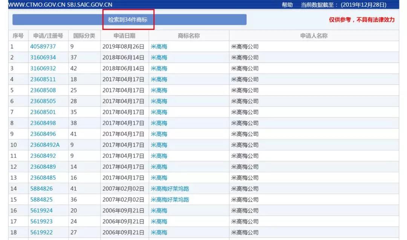Click the 申请人名称 column header

(x=314, y=35)
